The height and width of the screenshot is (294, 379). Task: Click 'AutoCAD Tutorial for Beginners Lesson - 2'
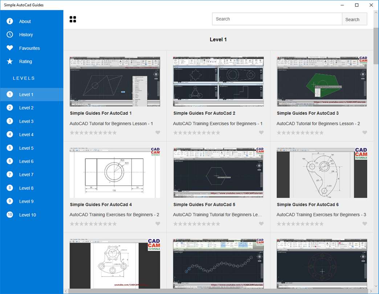[318, 123]
